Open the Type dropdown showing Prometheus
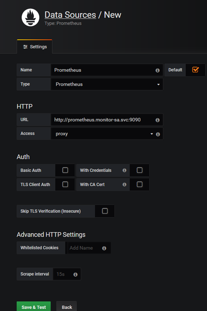207x311 pixels. click(x=107, y=84)
